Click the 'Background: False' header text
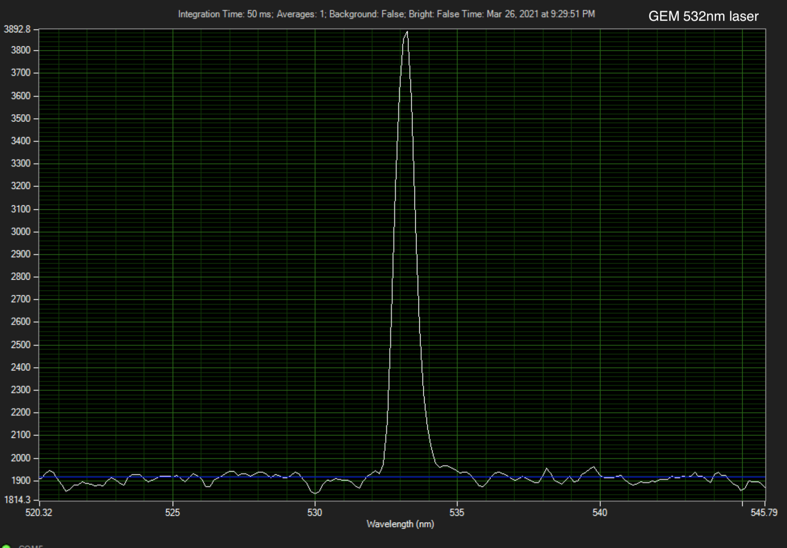 (367, 14)
